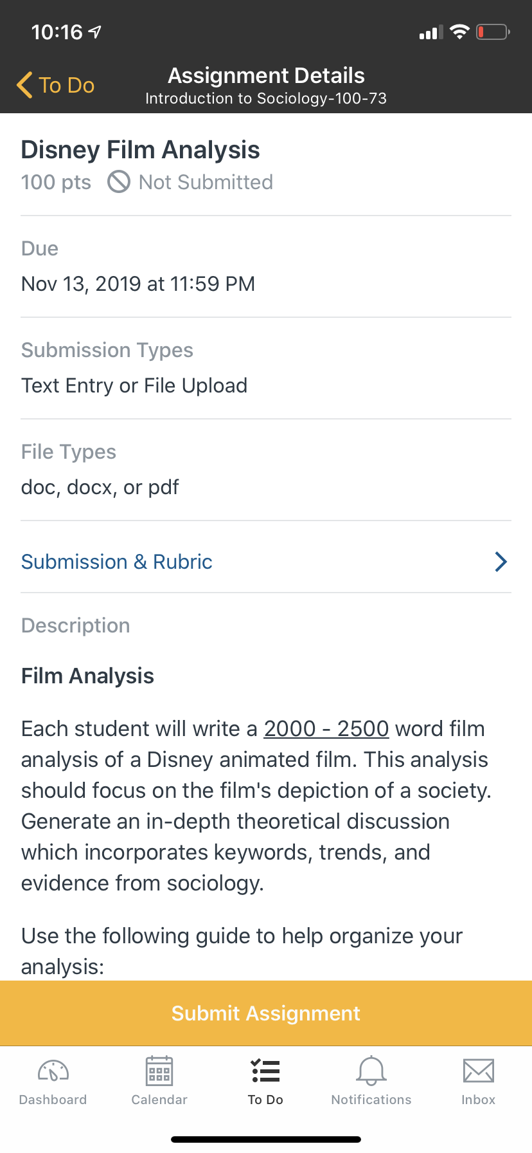
Task: Open the Dashboard tab icon
Action: [53, 1071]
